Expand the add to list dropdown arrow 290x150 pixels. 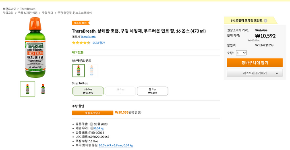[x=277, y=73]
